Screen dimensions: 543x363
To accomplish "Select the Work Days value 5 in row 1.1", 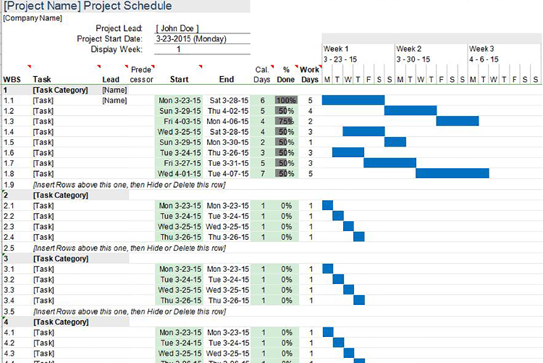I will tap(311, 100).
